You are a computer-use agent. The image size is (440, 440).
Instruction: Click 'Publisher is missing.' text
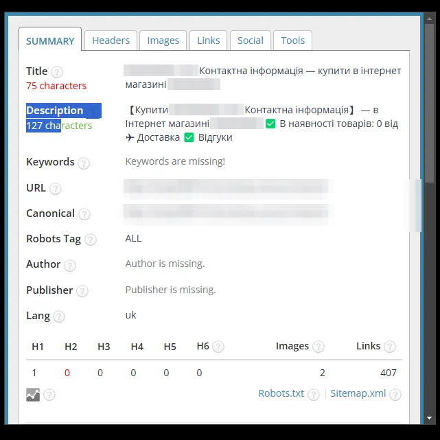(171, 290)
